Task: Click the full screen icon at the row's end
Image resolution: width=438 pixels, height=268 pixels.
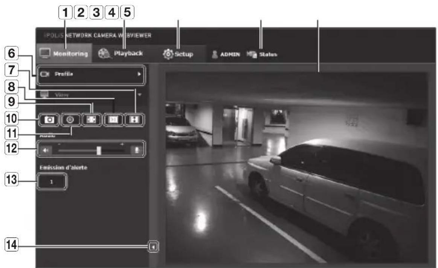Action: pos(134,120)
